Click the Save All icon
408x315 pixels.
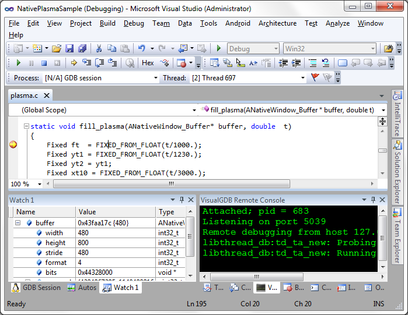click(82, 48)
